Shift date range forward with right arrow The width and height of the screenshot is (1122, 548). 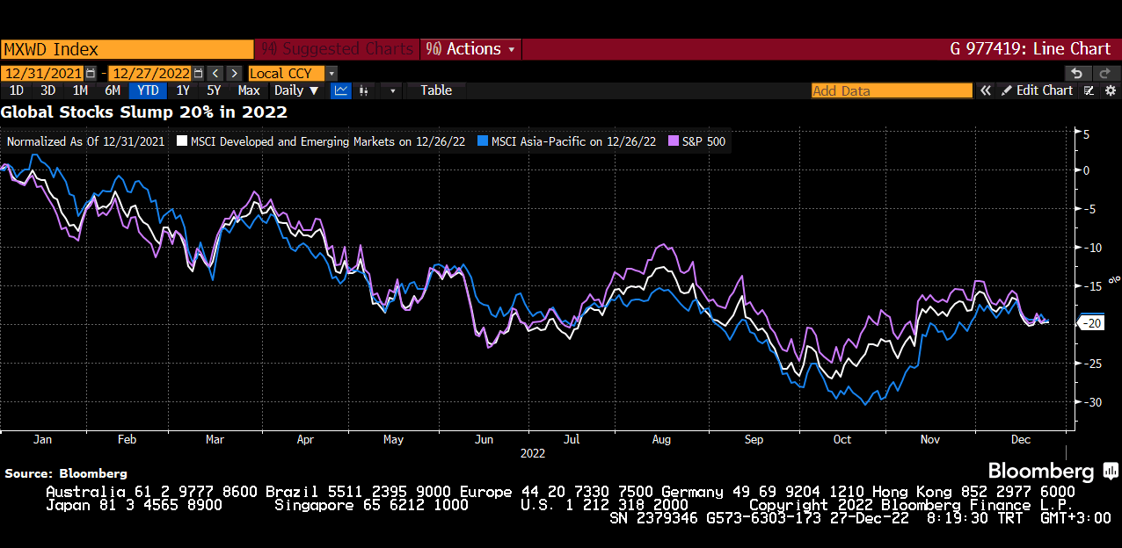coord(235,74)
